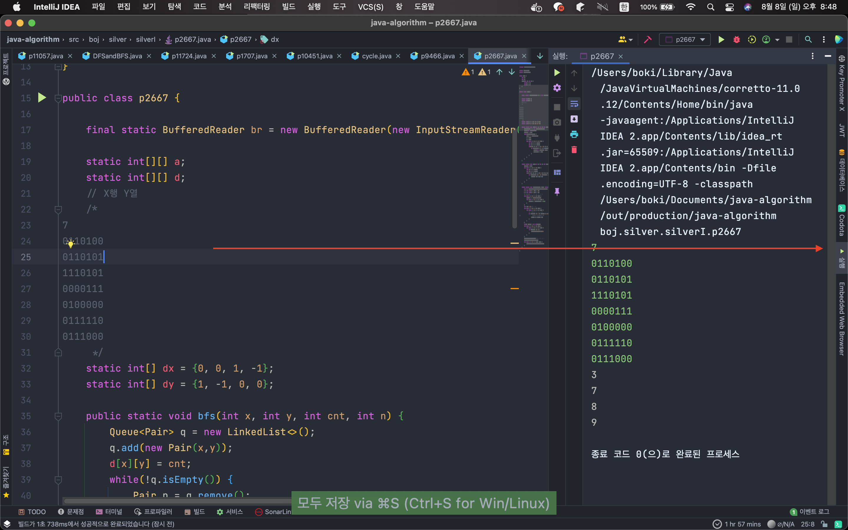Toggle soft-wrap in the run console
Image resolution: width=848 pixels, height=530 pixels.
[574, 104]
